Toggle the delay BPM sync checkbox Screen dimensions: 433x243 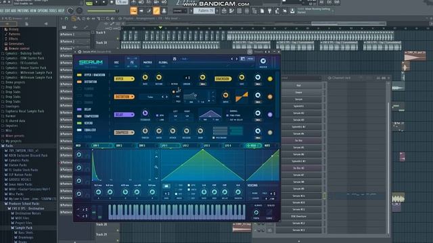(x=157, y=115)
